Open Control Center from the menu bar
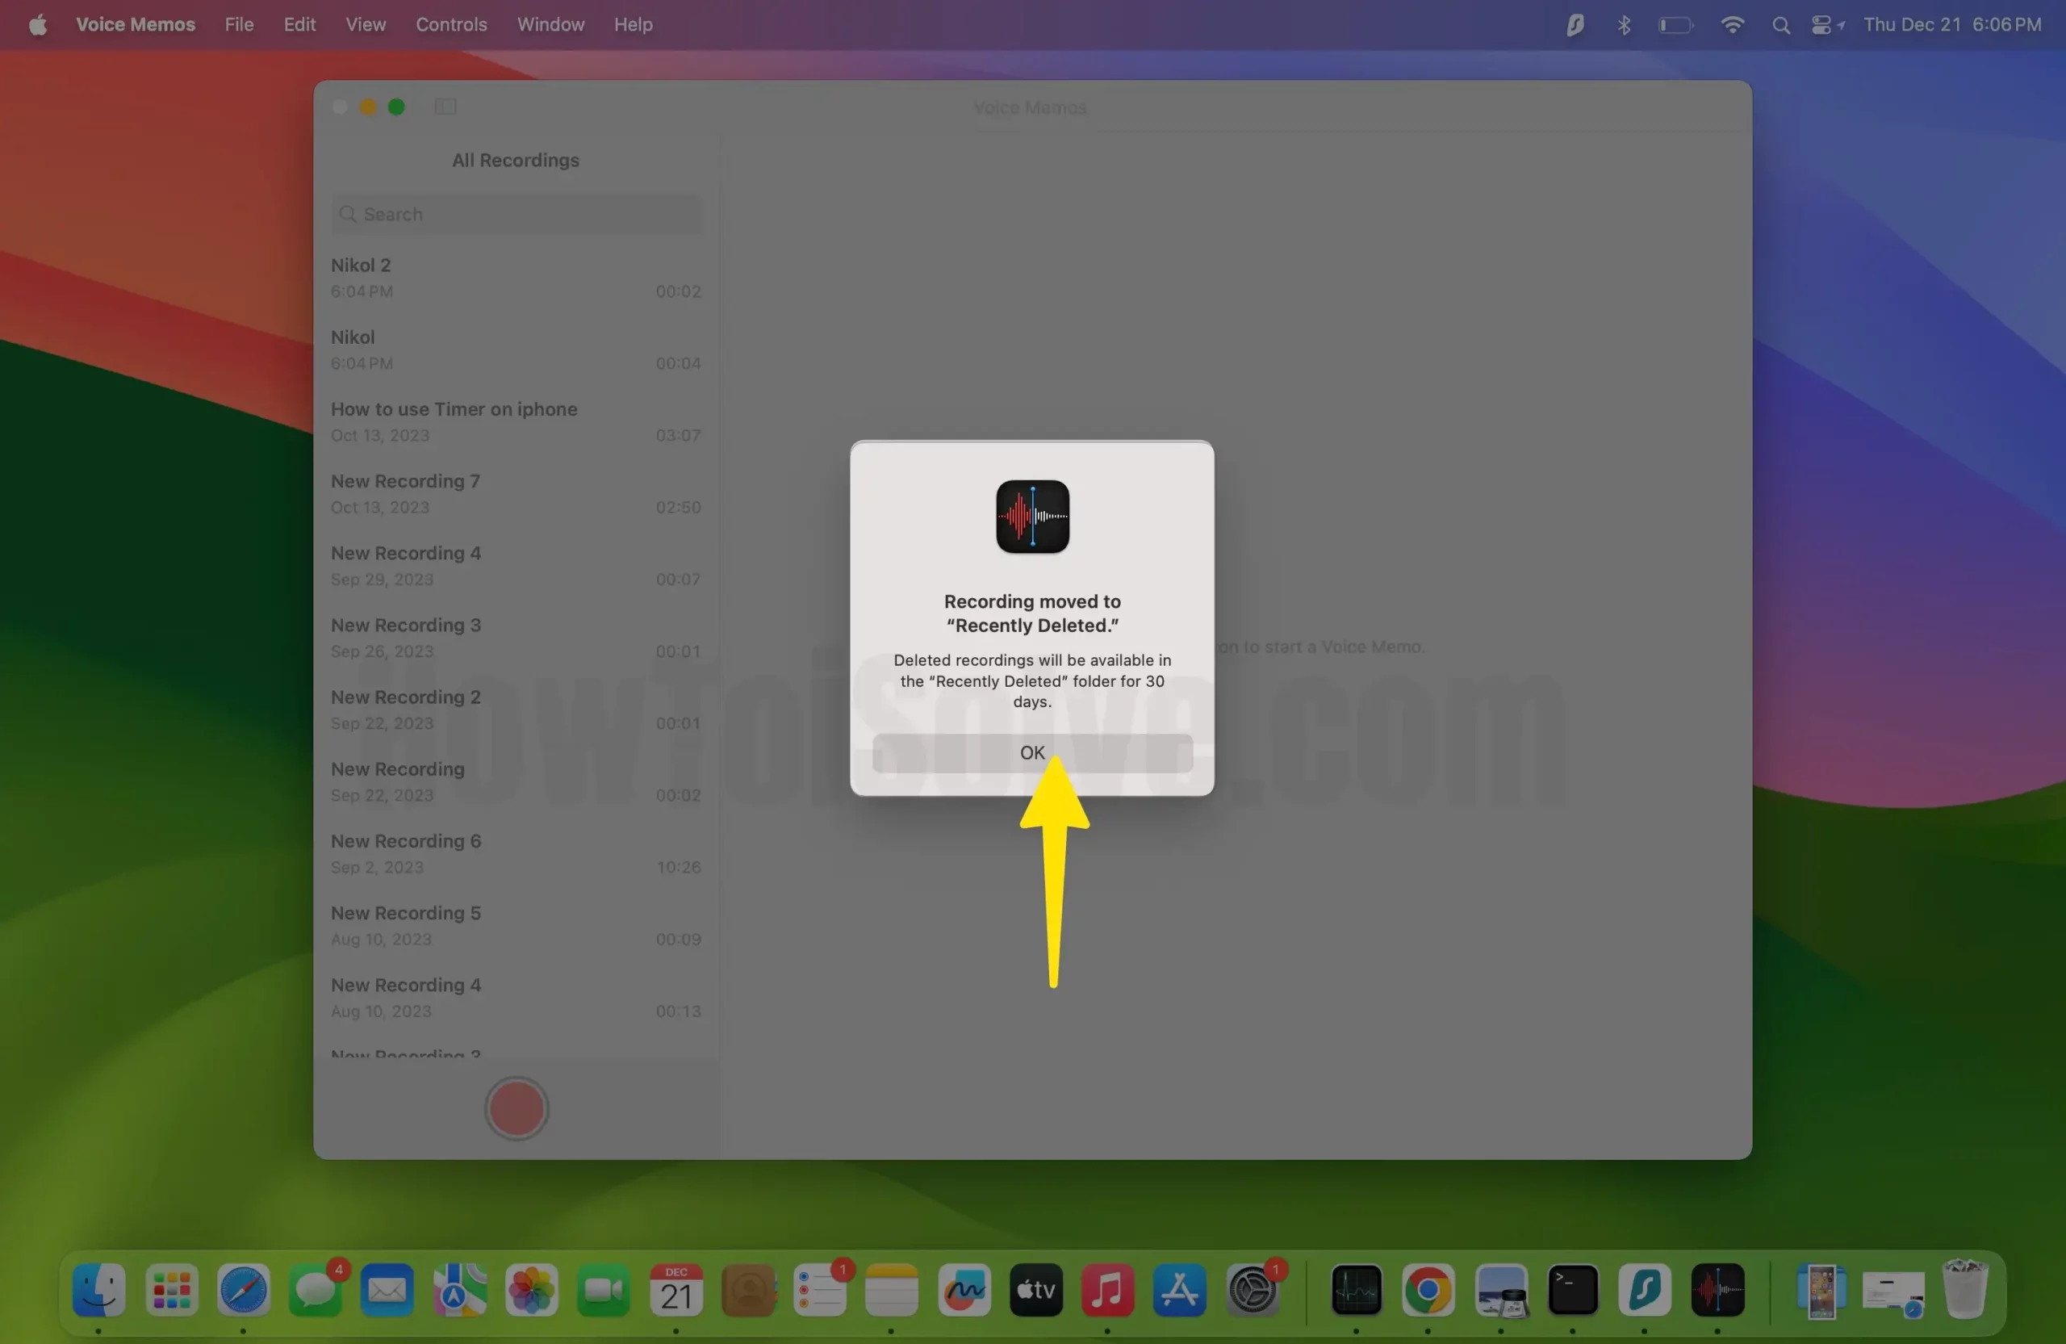The height and width of the screenshot is (1344, 2066). (x=1823, y=25)
